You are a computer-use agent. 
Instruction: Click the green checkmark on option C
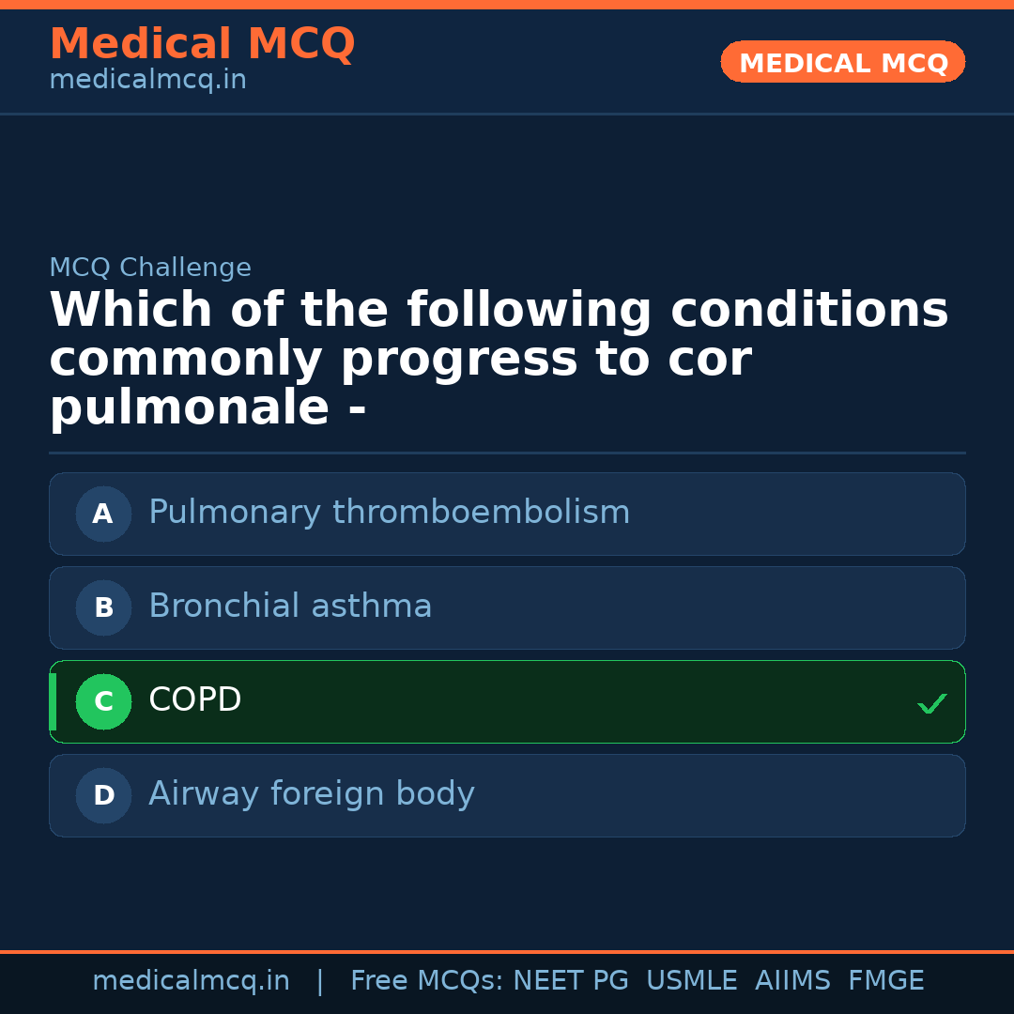(931, 702)
